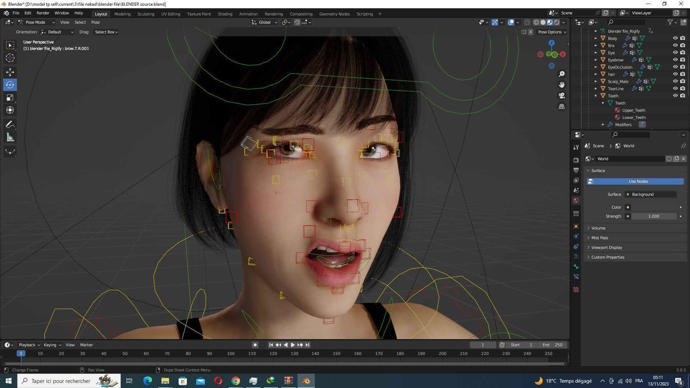Click the outliner search field
Viewport: 690px width, 388px height.
coord(626,22)
